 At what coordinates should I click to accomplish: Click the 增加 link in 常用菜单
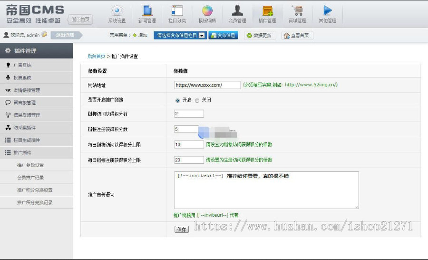143,35
